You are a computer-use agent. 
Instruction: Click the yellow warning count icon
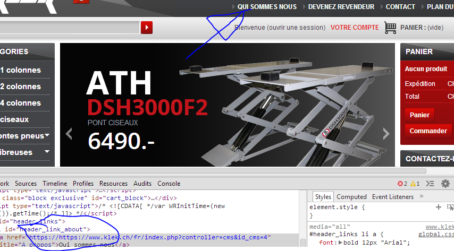click(x=413, y=184)
